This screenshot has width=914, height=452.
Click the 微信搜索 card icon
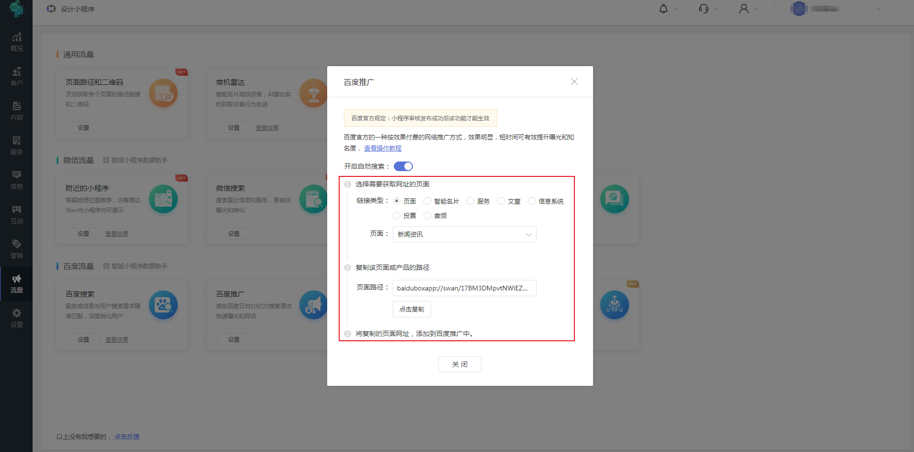coord(313,199)
